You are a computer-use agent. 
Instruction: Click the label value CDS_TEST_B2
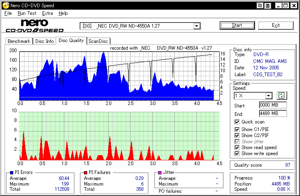tap(267, 75)
